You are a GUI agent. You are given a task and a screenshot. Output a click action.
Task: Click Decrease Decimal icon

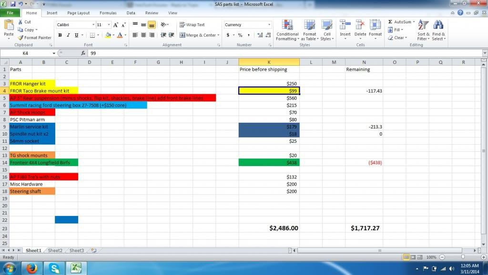pos(268,35)
